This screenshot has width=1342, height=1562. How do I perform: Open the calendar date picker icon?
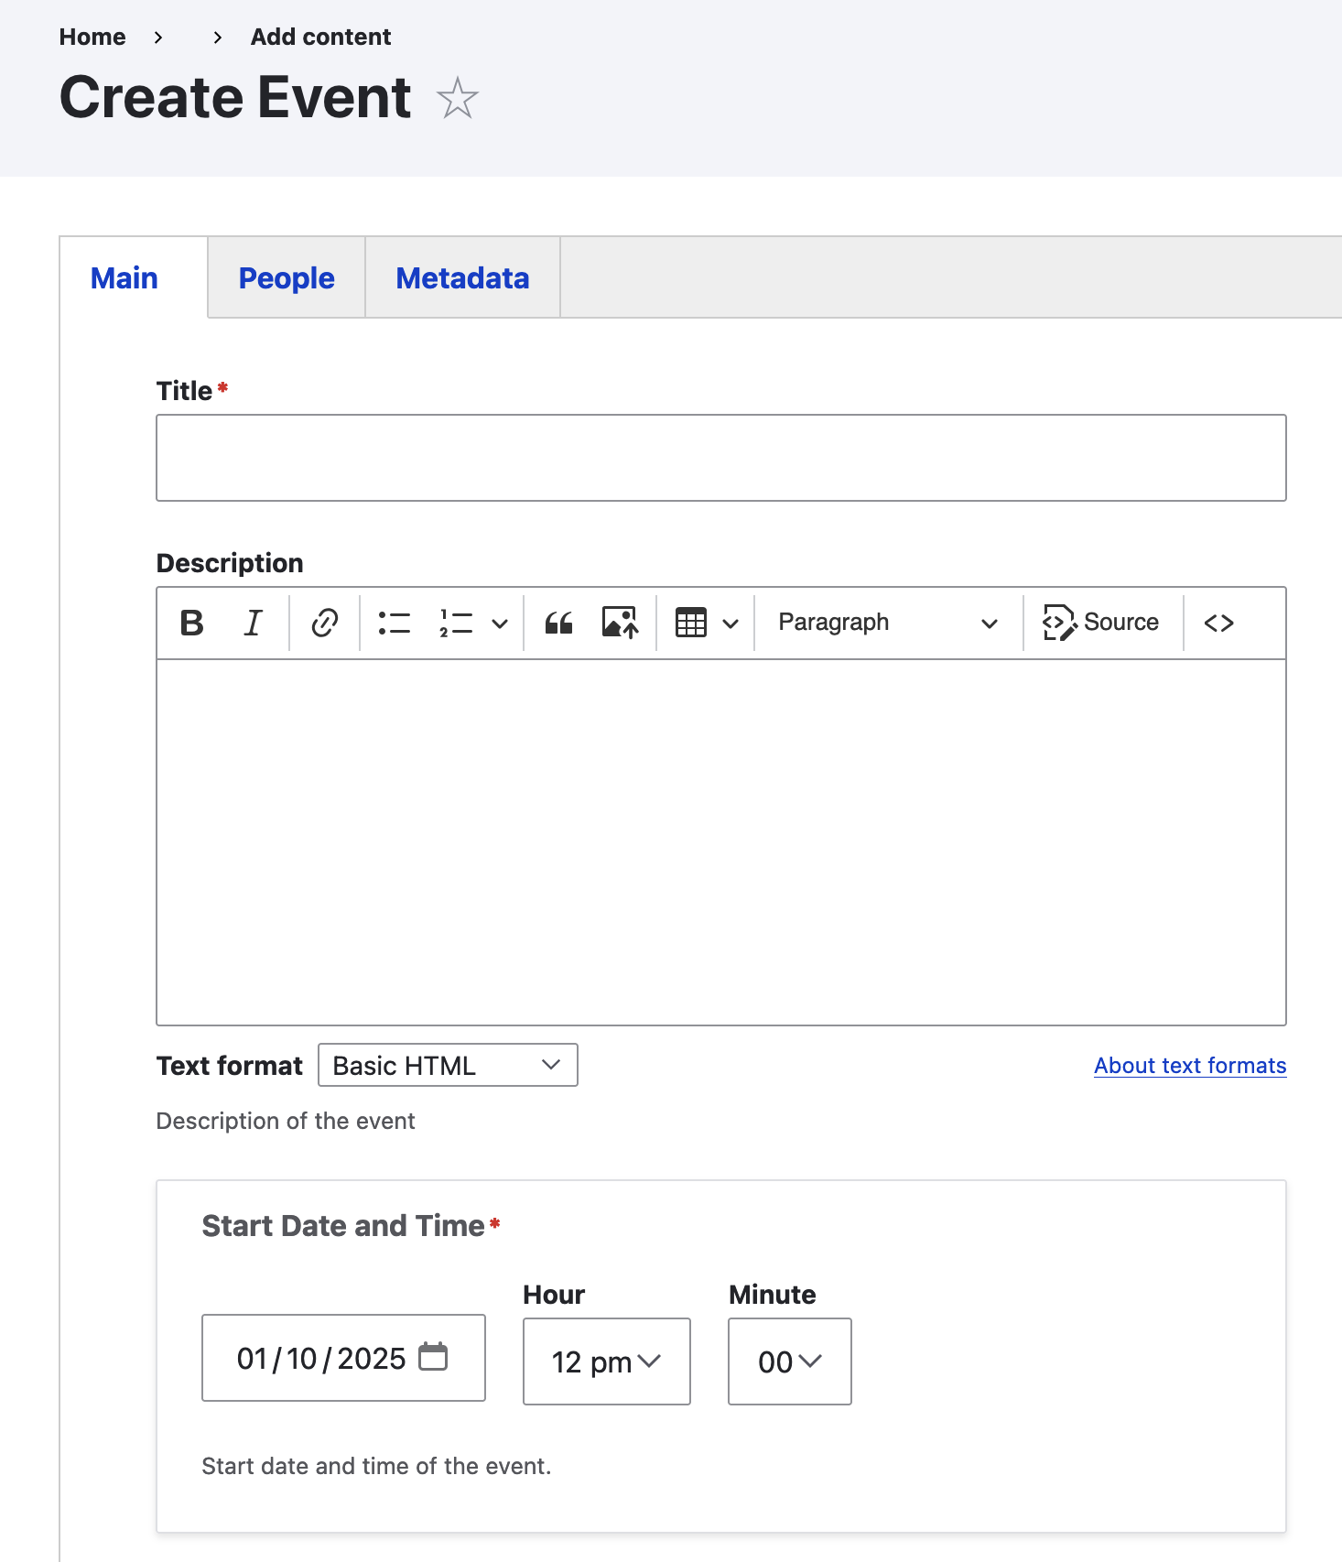click(x=433, y=1356)
